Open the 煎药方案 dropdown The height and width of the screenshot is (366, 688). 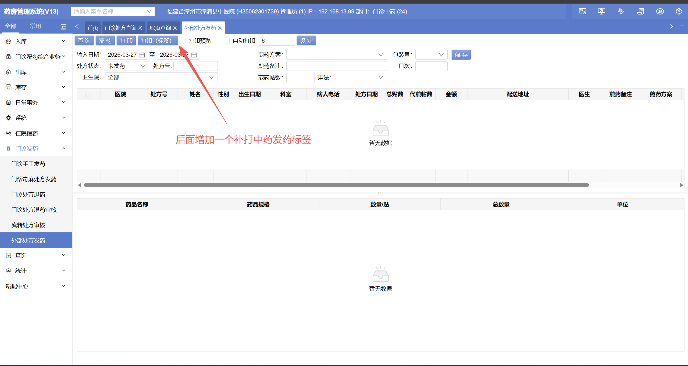(336, 55)
